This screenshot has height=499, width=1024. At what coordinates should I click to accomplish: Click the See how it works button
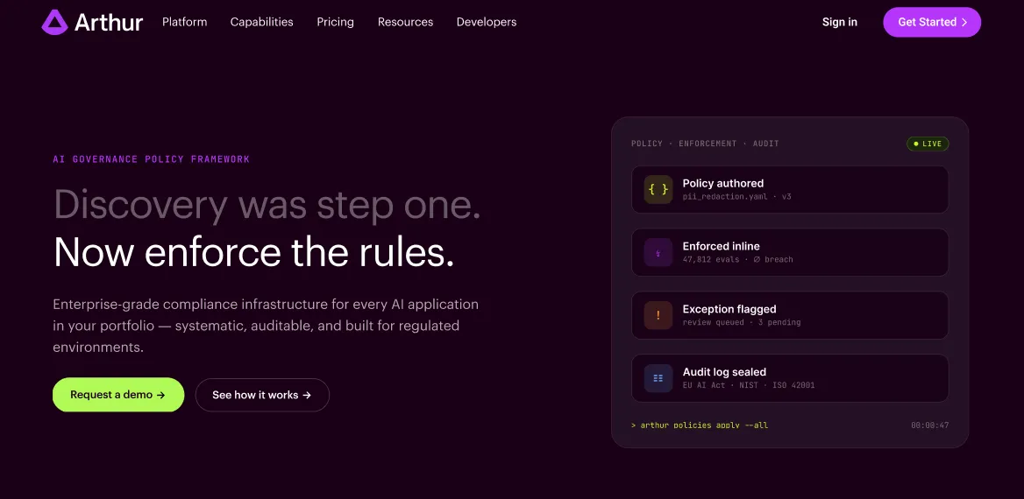262,395
